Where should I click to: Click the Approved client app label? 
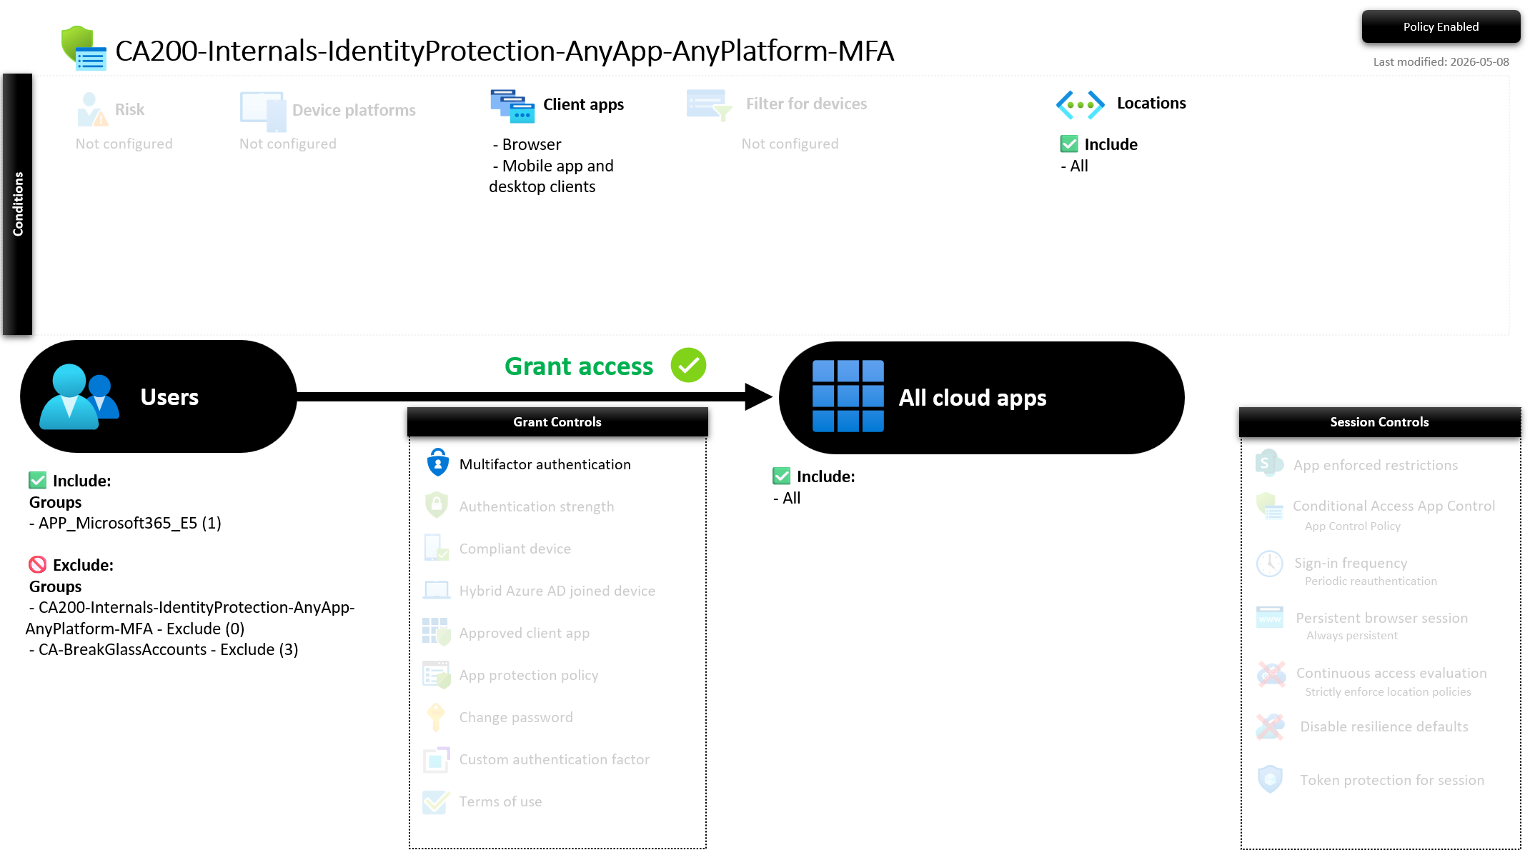tap(525, 633)
